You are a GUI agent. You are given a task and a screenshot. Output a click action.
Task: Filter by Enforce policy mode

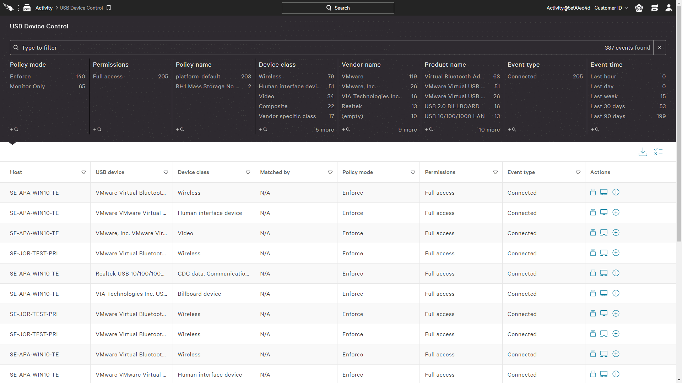coord(48,77)
